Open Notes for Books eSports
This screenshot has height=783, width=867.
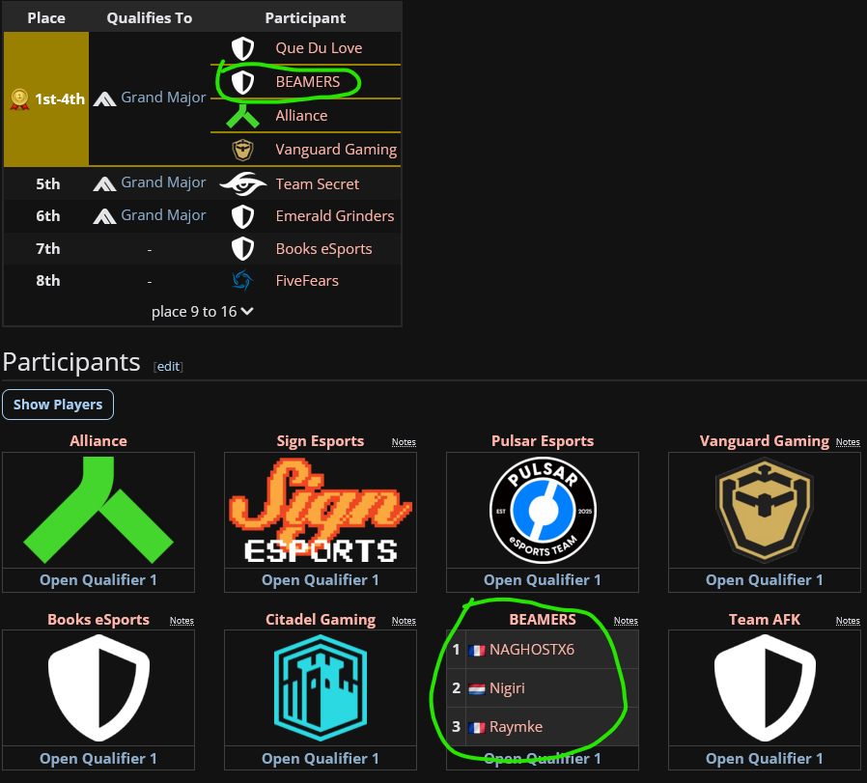click(182, 621)
